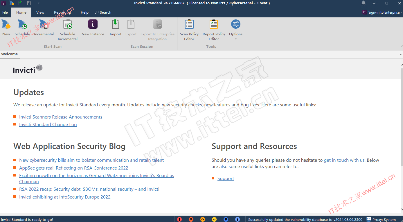Open Invicti Scanners Release Announcements link
The image size is (403, 222).
coord(61,117)
